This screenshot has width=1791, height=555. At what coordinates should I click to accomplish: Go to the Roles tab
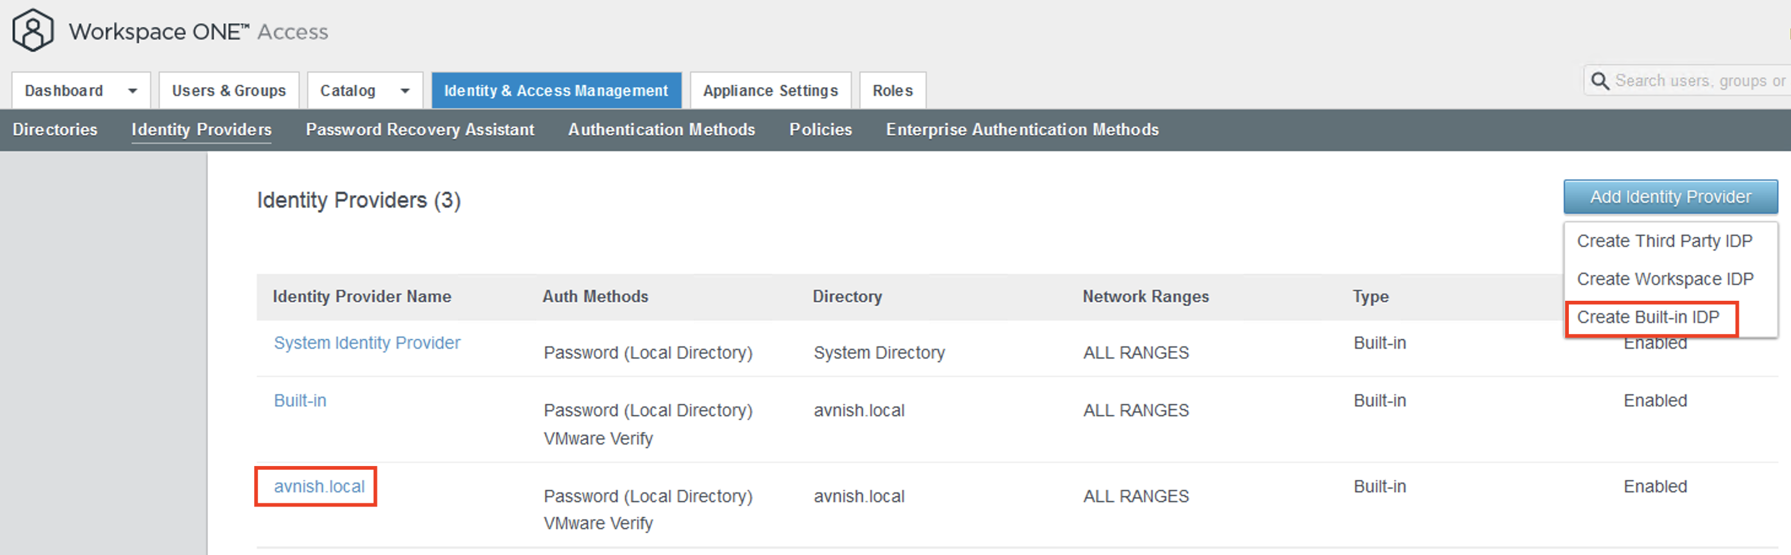click(x=892, y=91)
